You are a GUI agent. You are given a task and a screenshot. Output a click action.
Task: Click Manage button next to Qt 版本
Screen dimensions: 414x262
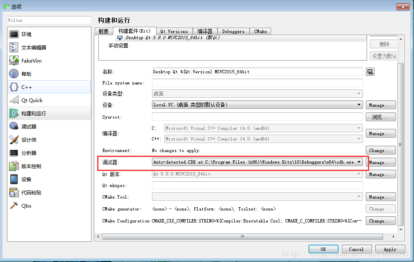click(x=381, y=174)
